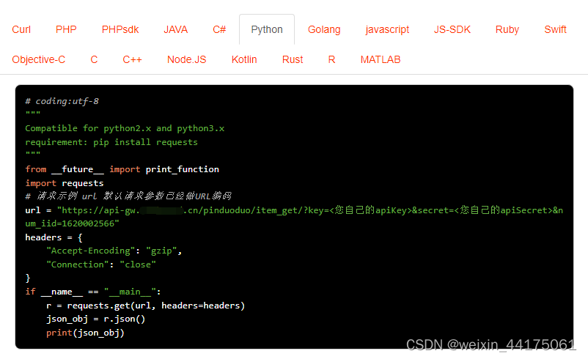Open the Ruby code tab
588x359 pixels.
pyautogui.click(x=507, y=29)
